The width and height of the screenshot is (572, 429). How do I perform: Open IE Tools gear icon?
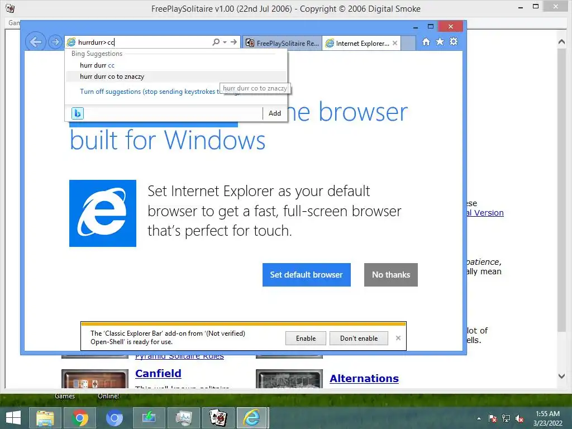tap(454, 41)
